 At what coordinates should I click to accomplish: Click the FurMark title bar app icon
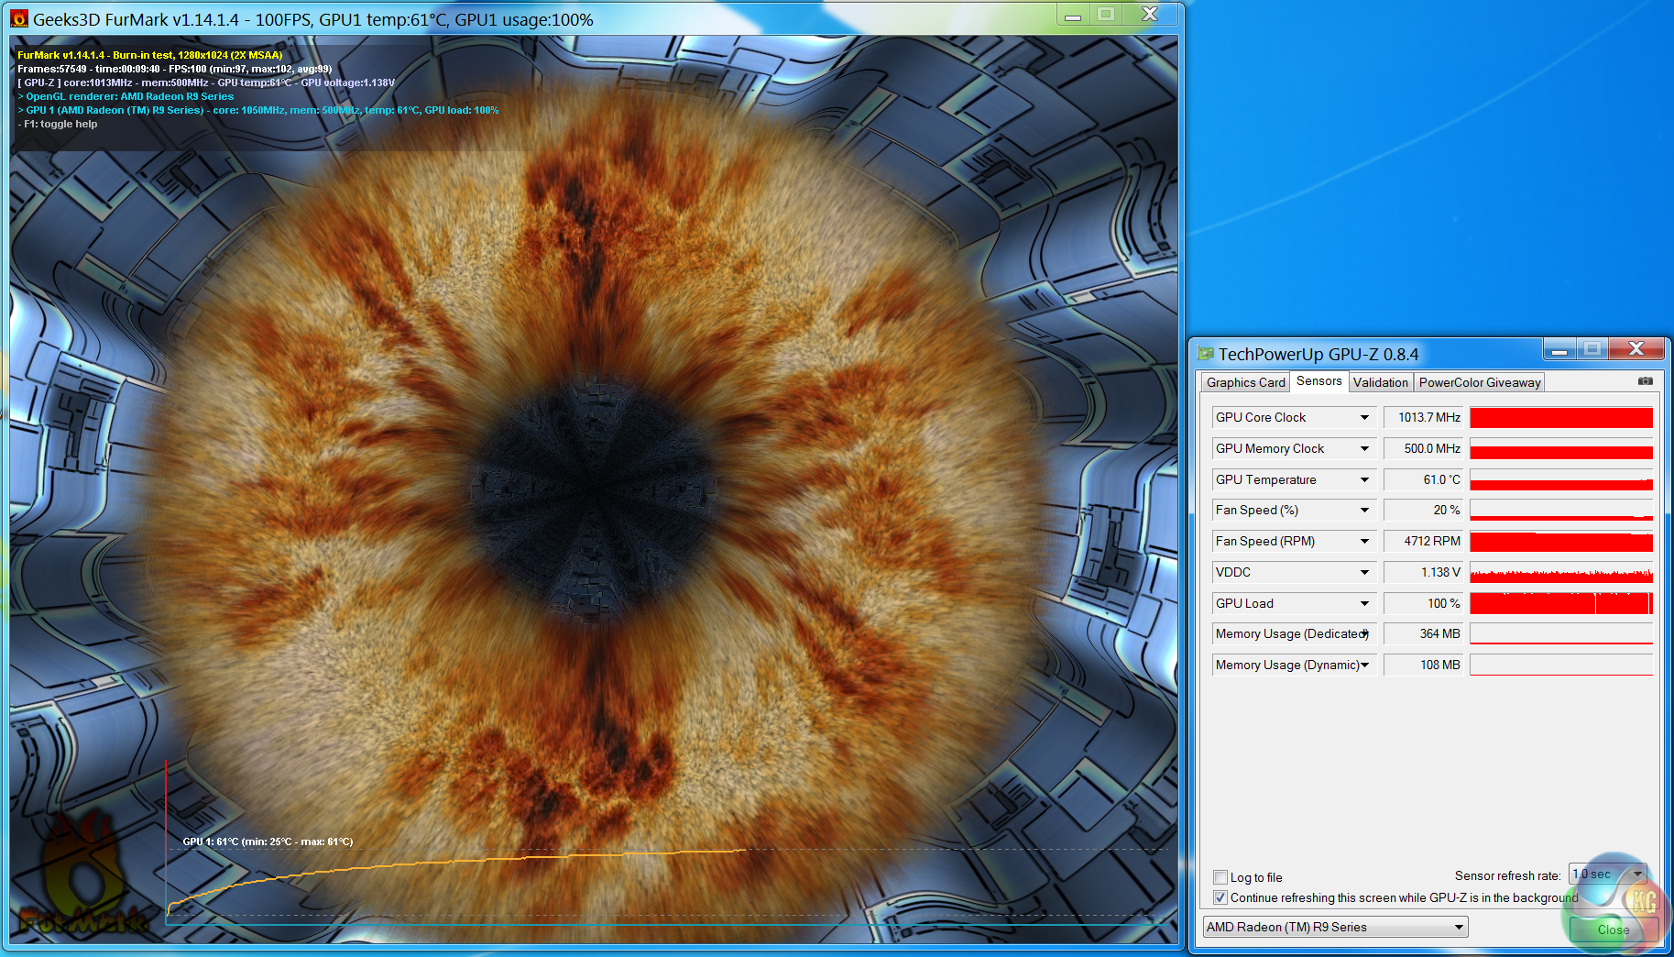20,18
